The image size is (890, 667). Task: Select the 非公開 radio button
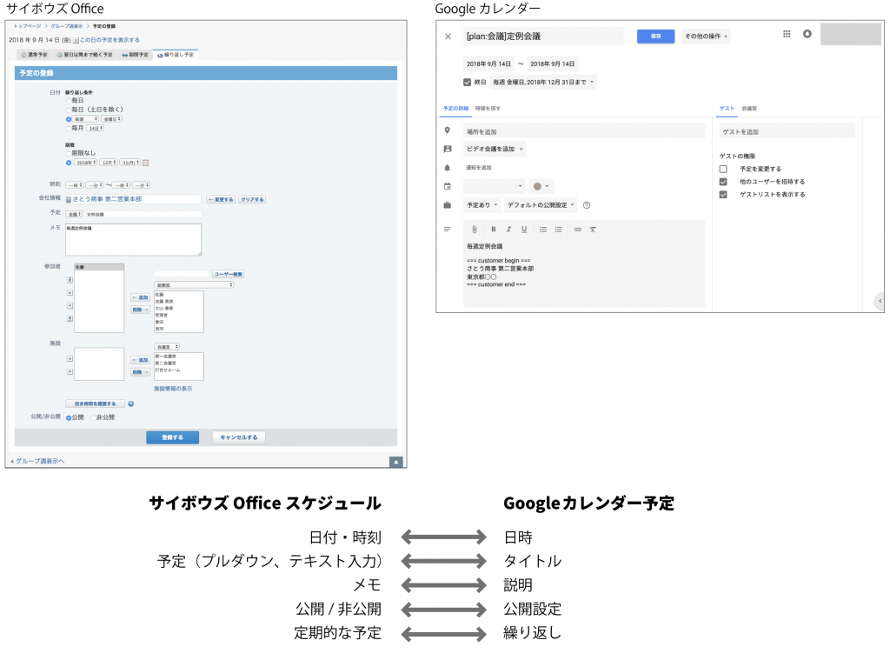click(x=94, y=417)
